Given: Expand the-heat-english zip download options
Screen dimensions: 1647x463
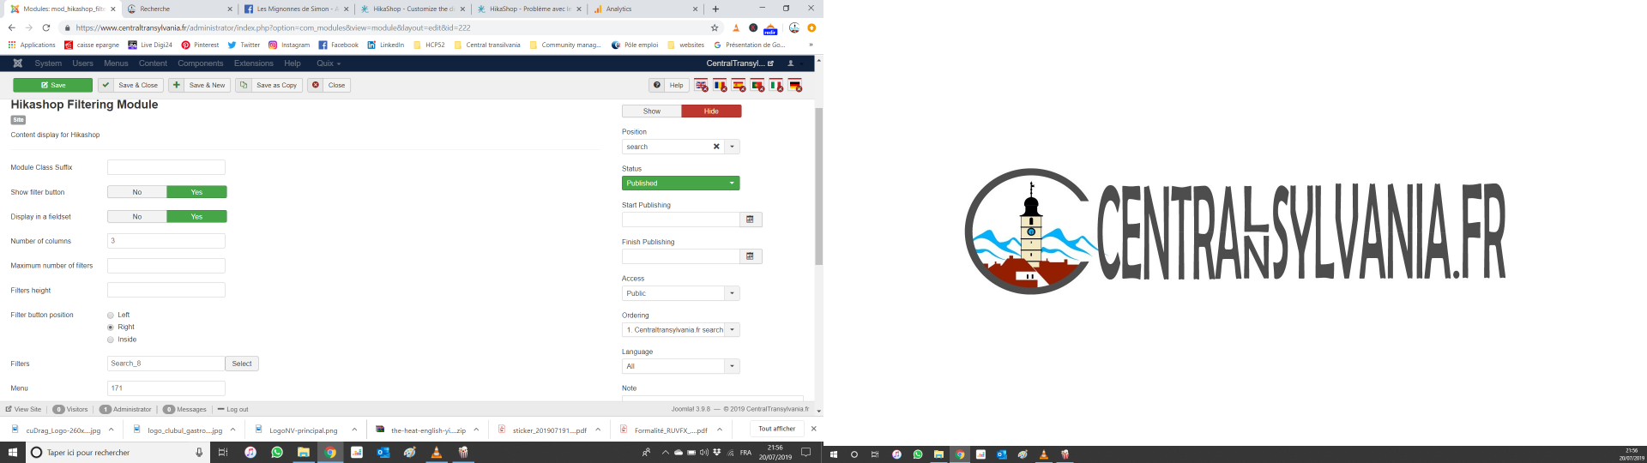Looking at the screenshot, I should coord(476,430).
